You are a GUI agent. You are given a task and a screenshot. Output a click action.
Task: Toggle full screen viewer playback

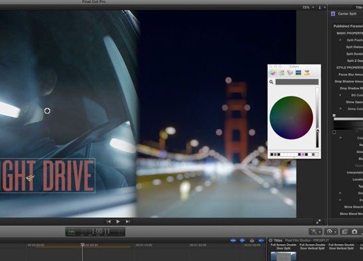click(x=319, y=222)
